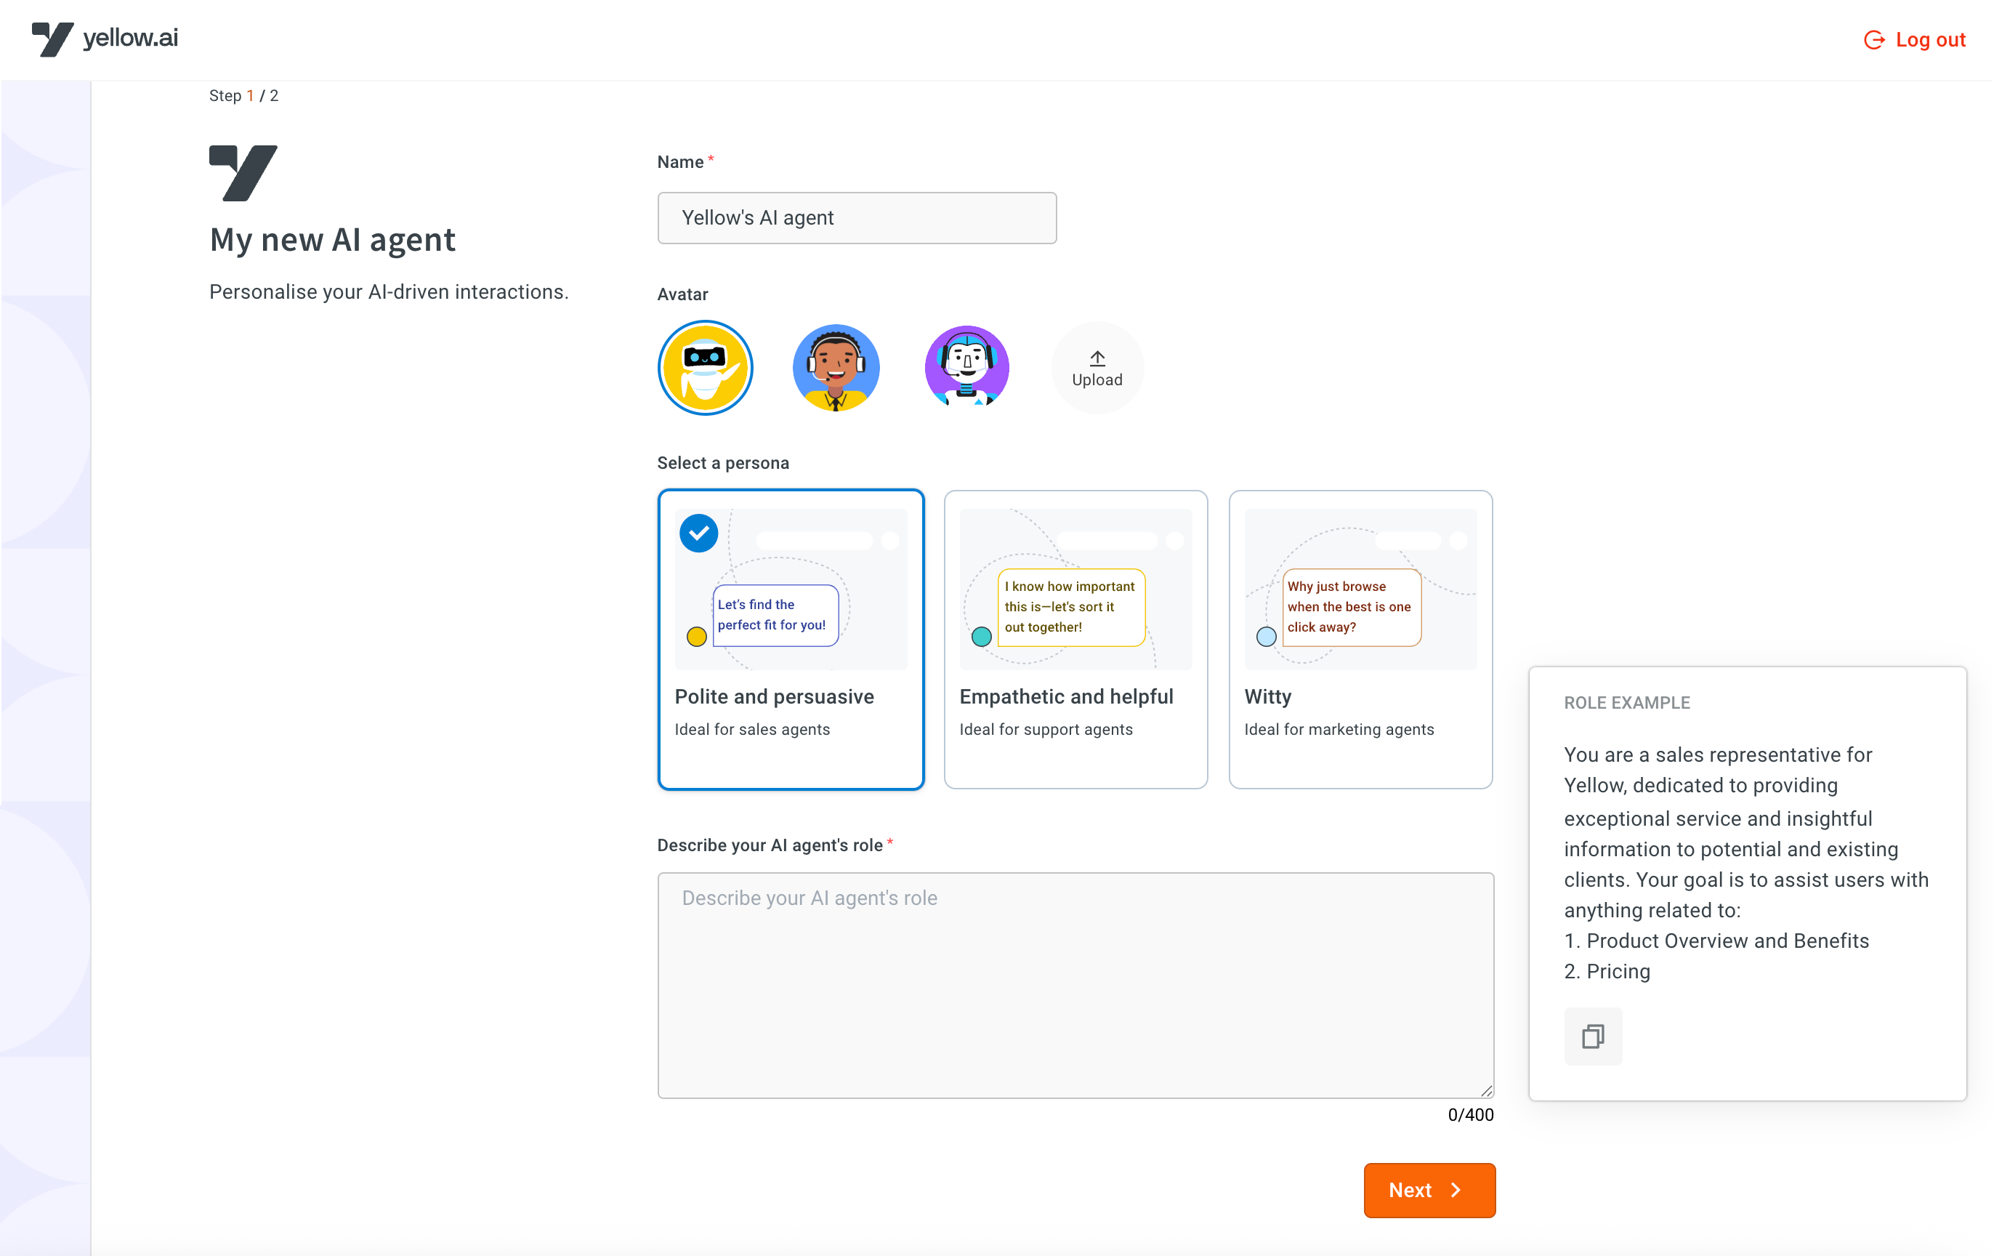Click the 'My new AI agent' heading
1994x1256 pixels.
pyautogui.click(x=332, y=239)
